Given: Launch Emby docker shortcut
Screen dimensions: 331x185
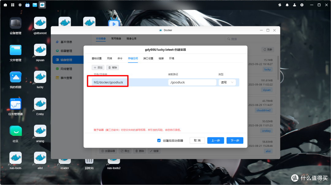Looking at the screenshot, I should click(x=40, y=104).
